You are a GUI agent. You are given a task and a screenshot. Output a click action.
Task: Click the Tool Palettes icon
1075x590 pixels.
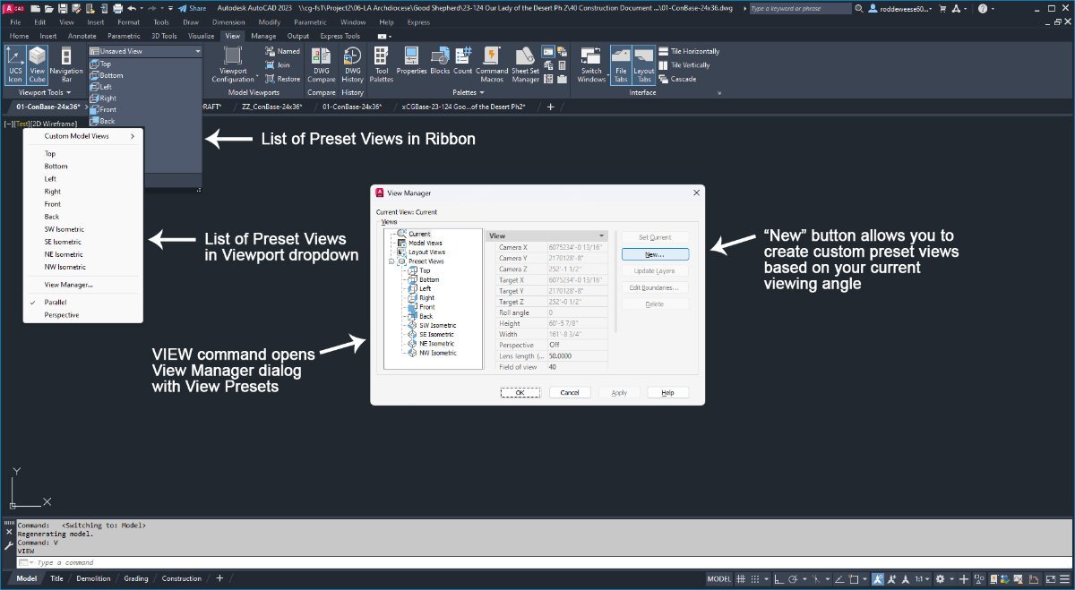click(x=381, y=65)
